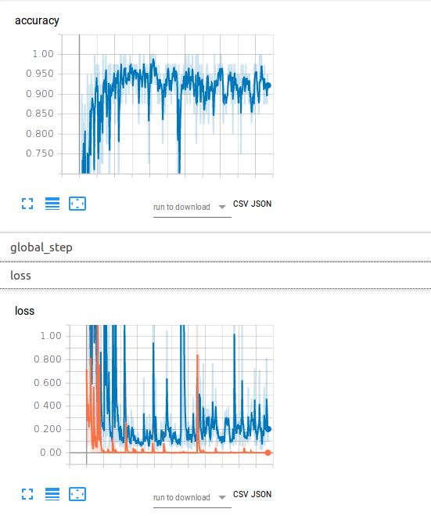Download loss data as JSON
This screenshot has height=516, width=431.
tap(261, 494)
